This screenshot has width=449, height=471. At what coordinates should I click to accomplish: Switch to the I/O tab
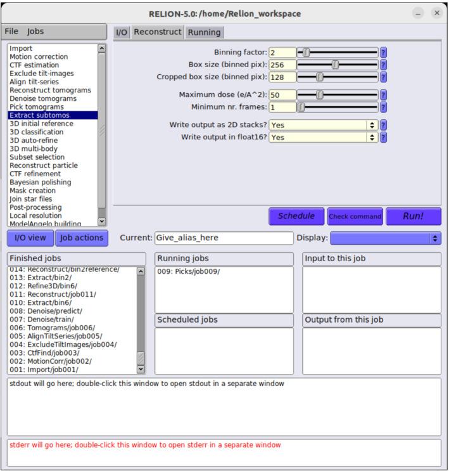122,32
